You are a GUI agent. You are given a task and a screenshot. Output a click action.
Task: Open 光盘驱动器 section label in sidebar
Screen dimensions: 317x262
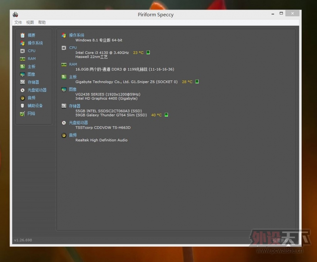coord(37,90)
